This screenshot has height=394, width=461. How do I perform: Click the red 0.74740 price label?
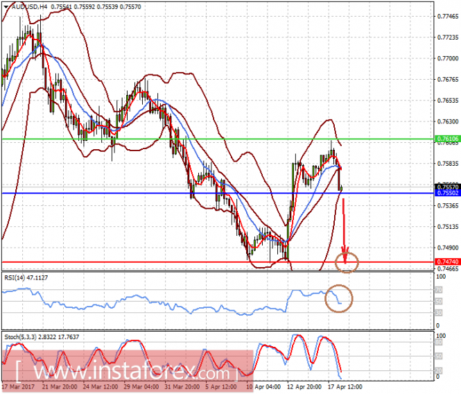coord(447,262)
